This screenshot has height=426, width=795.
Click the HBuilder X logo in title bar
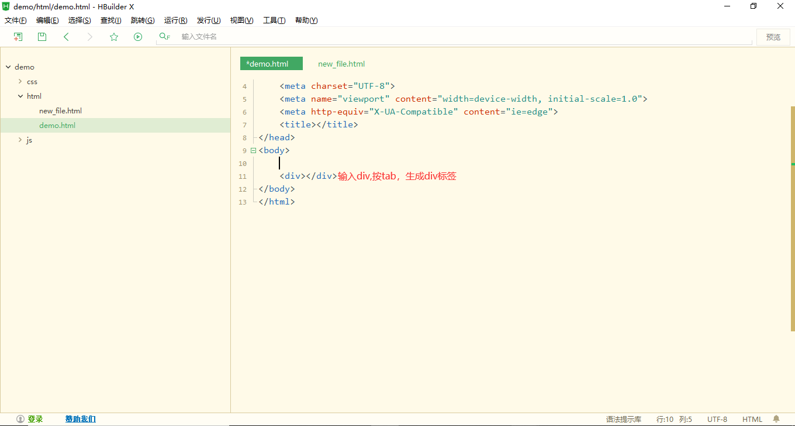(6, 6)
